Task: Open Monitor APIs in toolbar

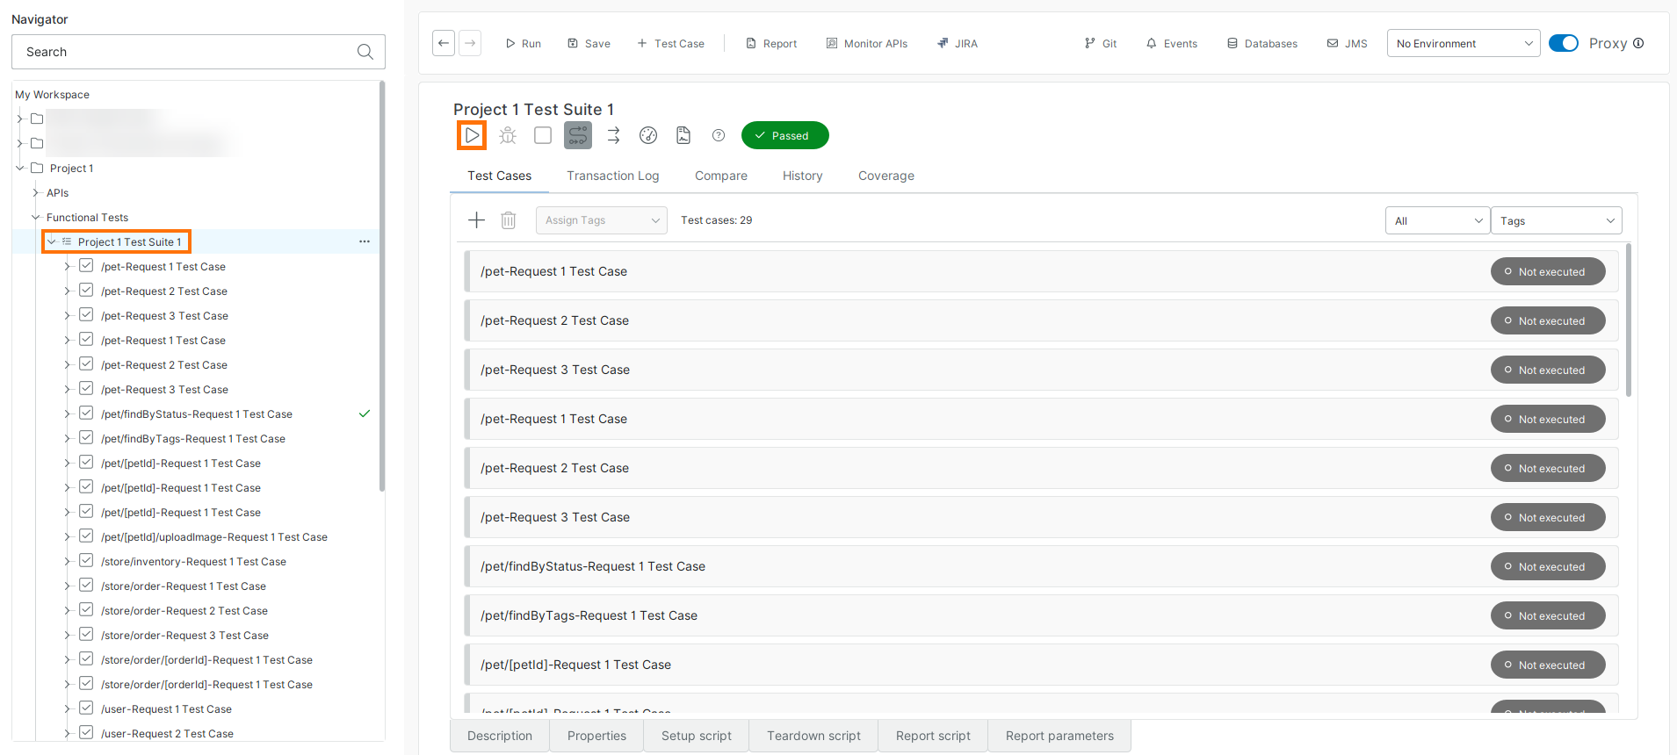Action: pos(867,43)
